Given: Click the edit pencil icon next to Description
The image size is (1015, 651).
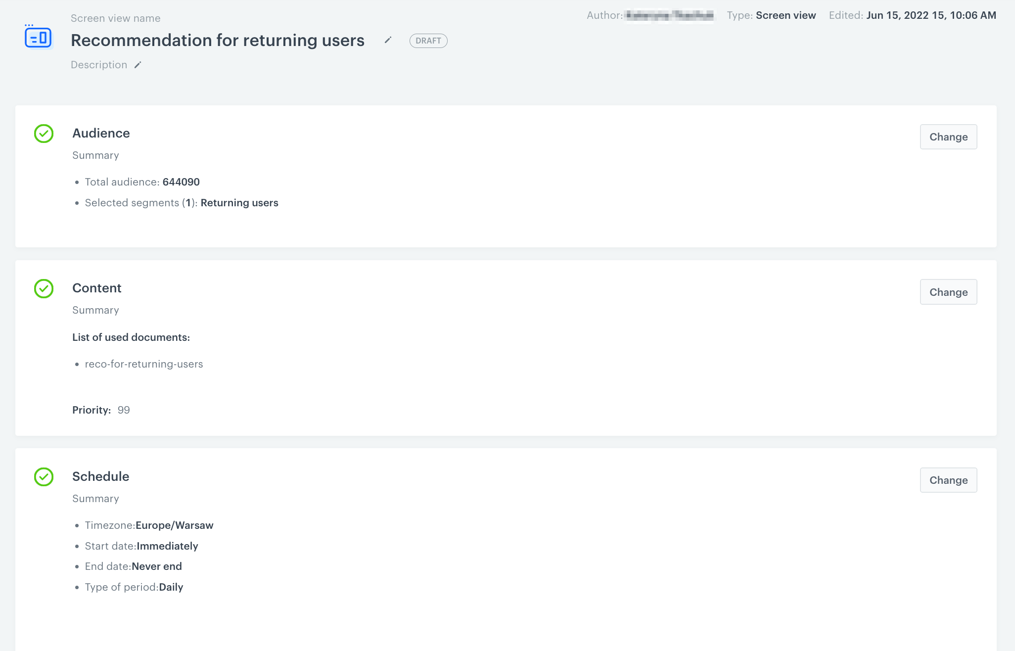Looking at the screenshot, I should click(139, 65).
